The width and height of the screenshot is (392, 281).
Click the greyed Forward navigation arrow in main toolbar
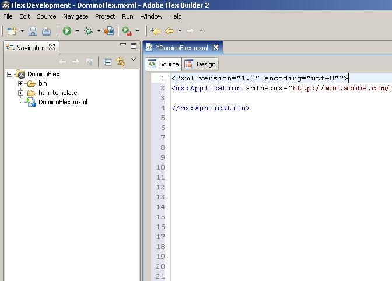click(x=190, y=31)
